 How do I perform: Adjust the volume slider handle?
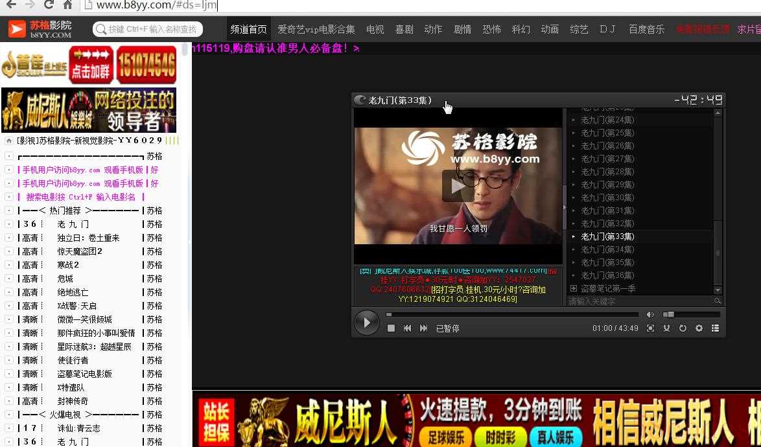671,314
